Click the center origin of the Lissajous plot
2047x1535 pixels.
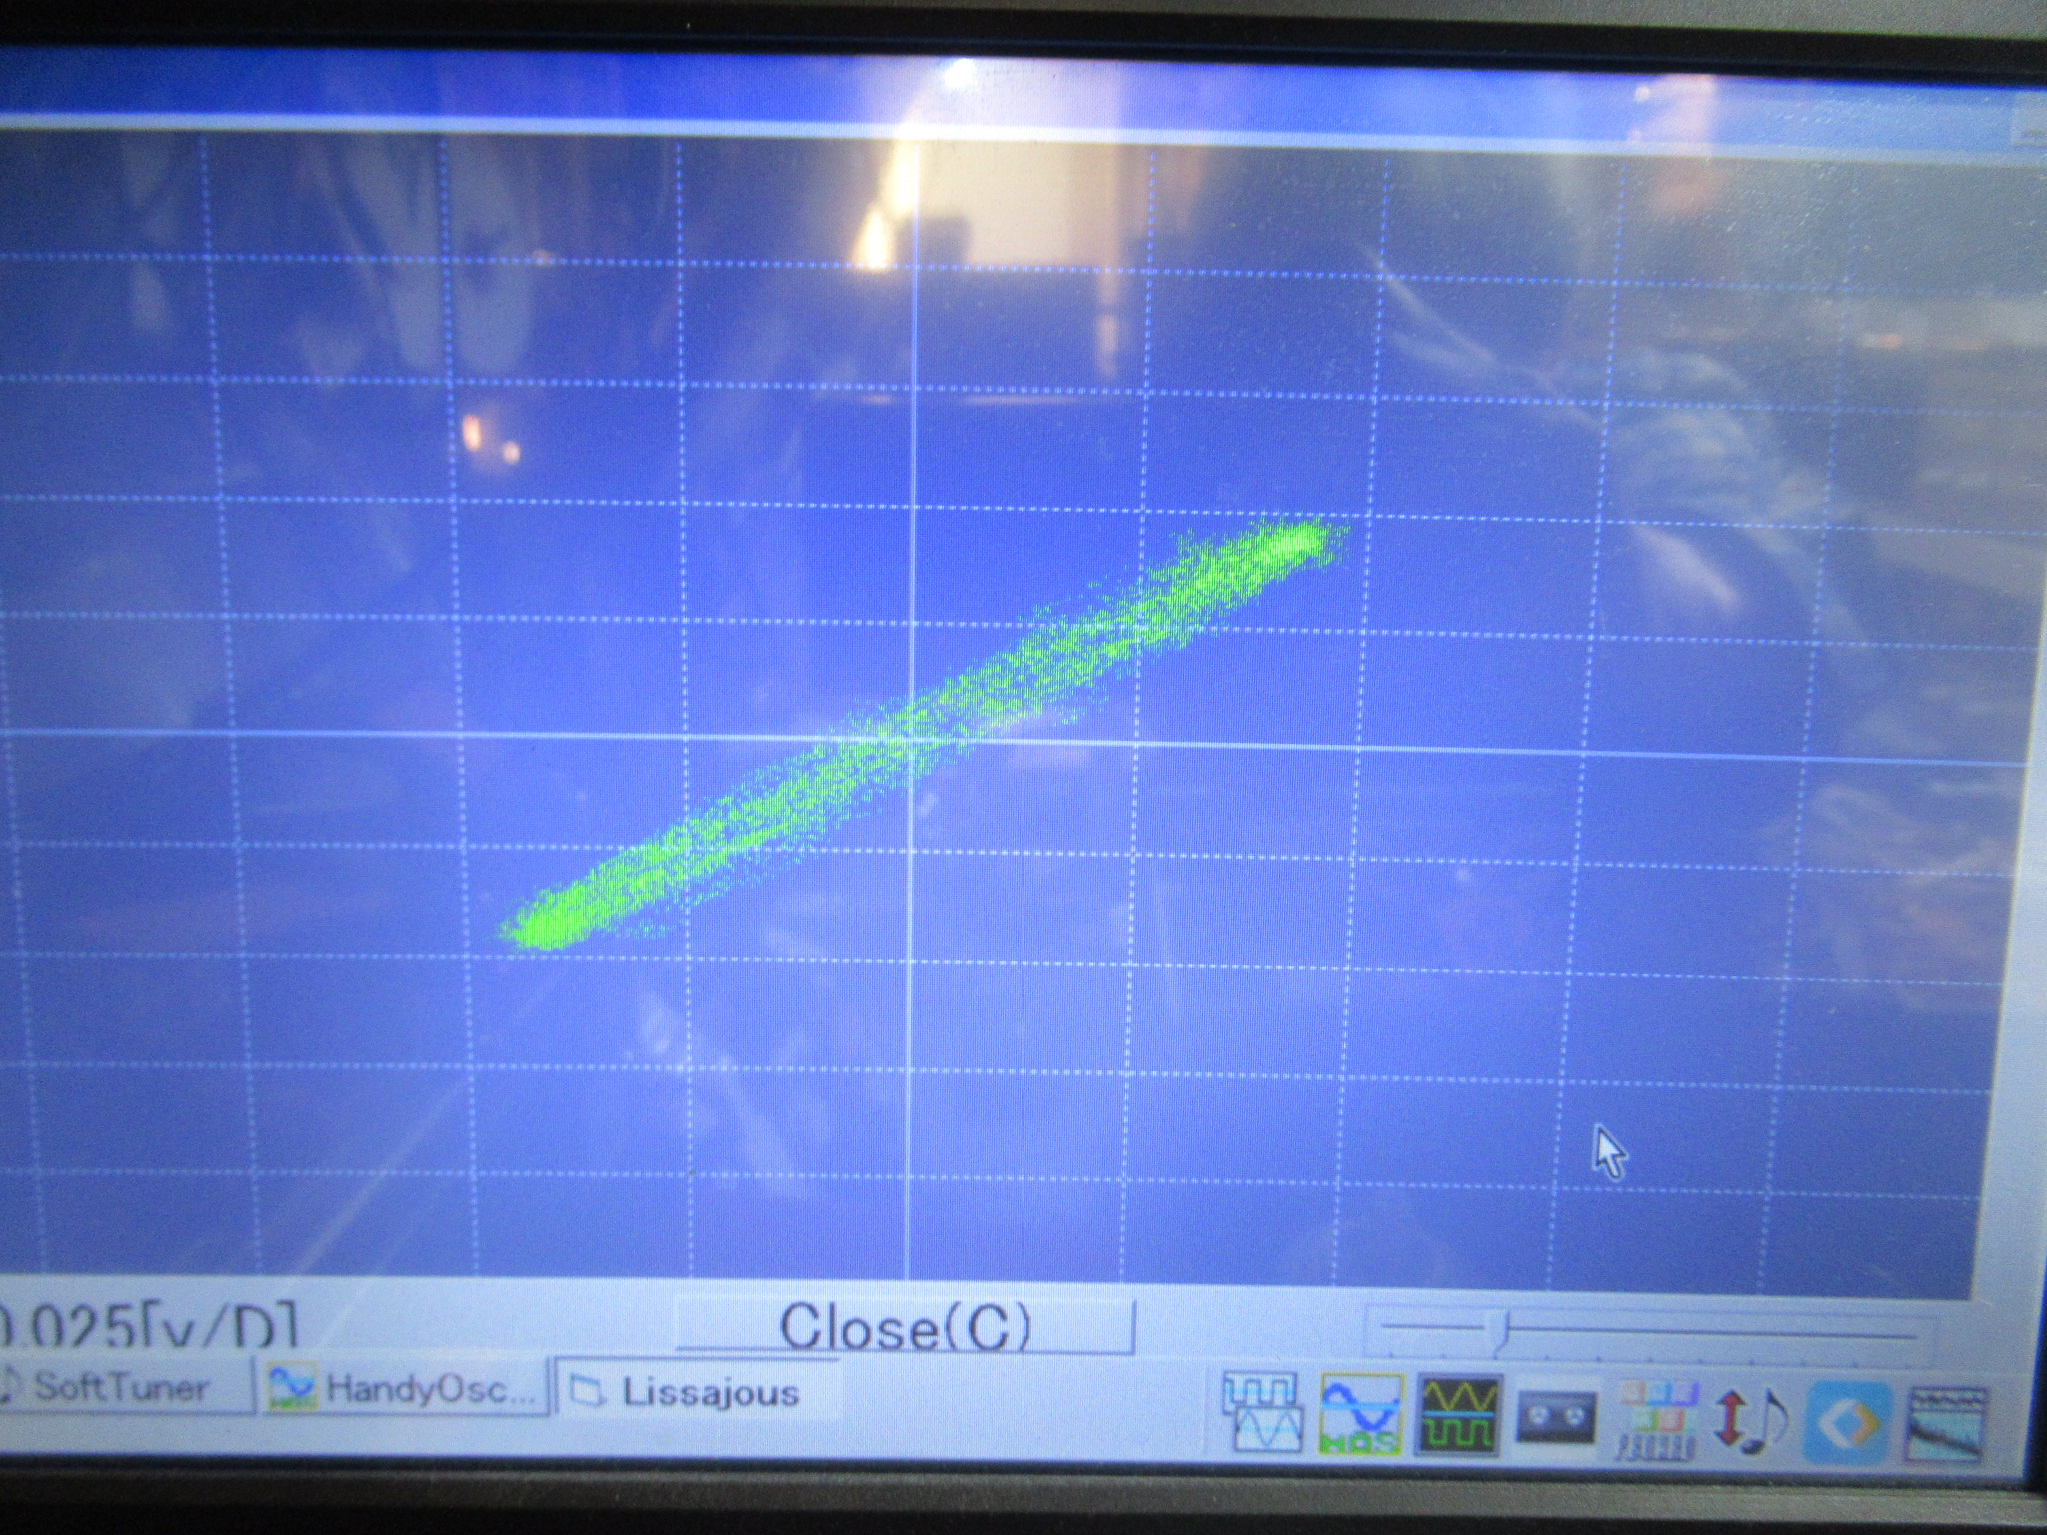[912, 738]
